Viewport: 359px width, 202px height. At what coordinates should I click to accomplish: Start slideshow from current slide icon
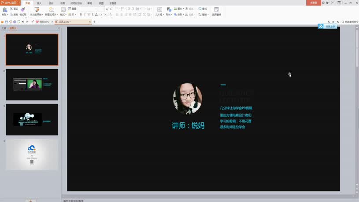(37, 9)
